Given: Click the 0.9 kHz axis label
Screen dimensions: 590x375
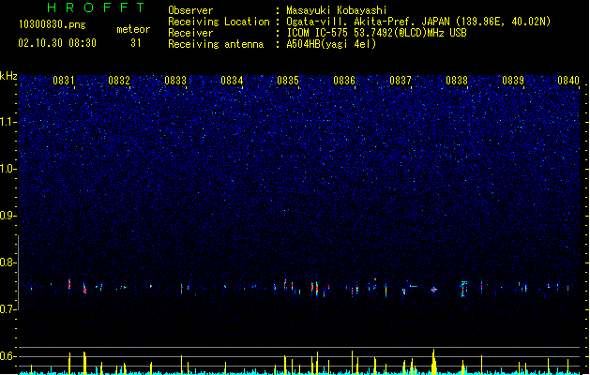Looking at the screenshot, I should point(8,216).
